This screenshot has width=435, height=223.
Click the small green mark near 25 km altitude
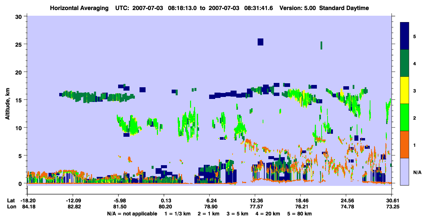(321, 45)
